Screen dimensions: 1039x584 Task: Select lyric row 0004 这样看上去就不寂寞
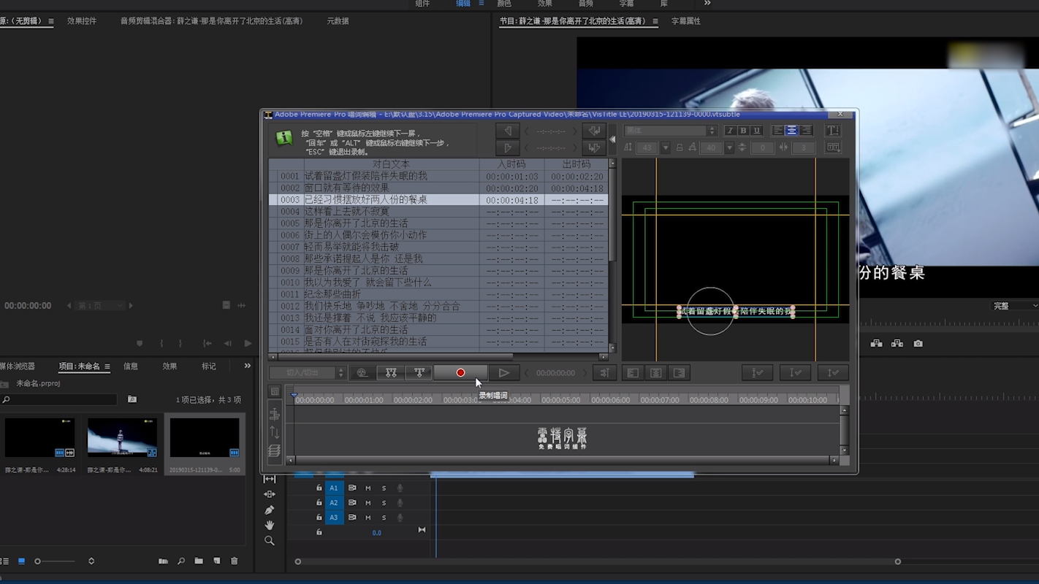tap(438, 211)
